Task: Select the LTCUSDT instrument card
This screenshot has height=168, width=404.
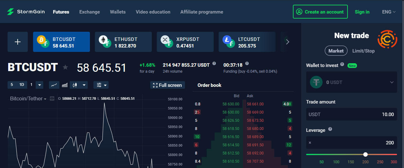Action: [x=247, y=42]
